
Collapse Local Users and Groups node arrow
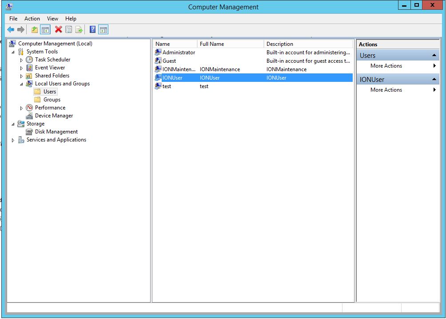pyautogui.click(x=21, y=84)
